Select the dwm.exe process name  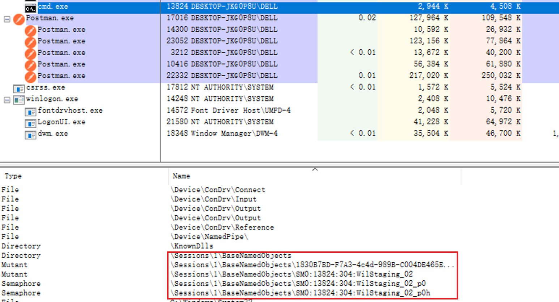pyautogui.click(x=53, y=133)
